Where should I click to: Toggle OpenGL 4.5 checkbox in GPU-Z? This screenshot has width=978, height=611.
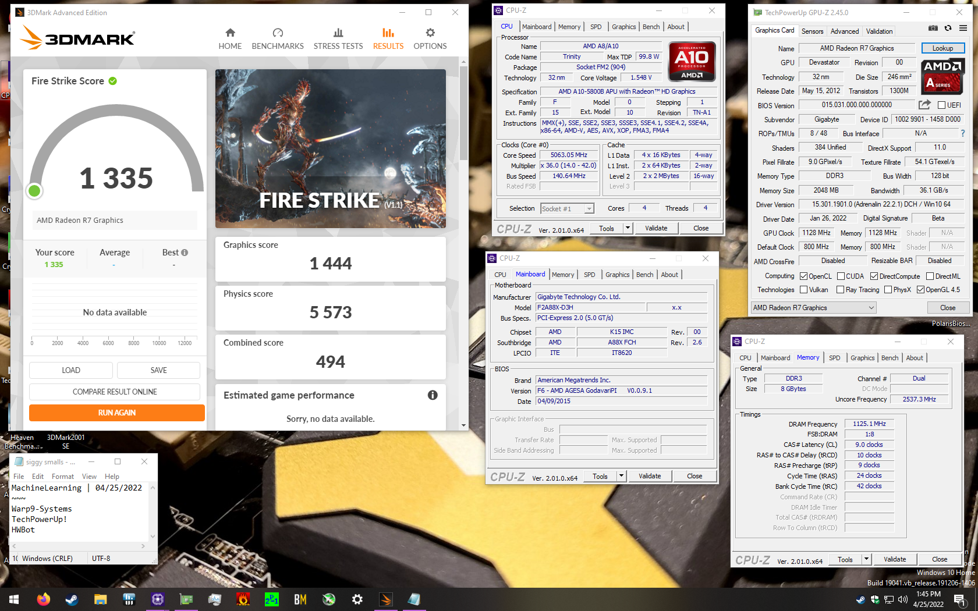pos(920,290)
